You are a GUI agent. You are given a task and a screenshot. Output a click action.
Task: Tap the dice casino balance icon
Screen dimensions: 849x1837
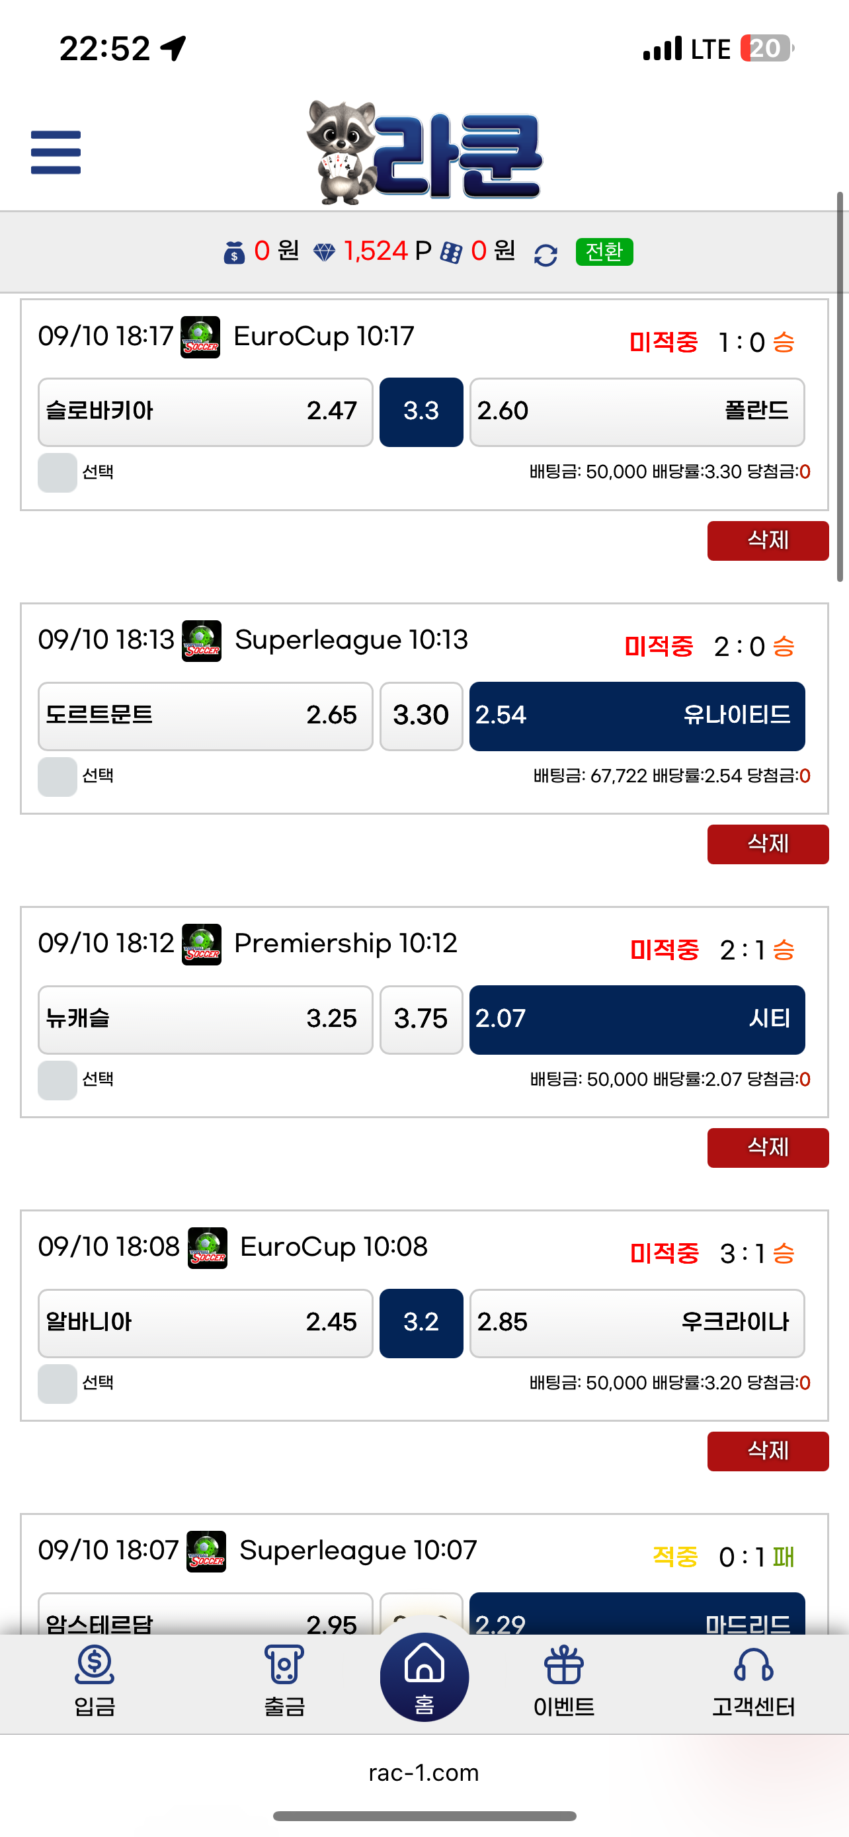(451, 253)
